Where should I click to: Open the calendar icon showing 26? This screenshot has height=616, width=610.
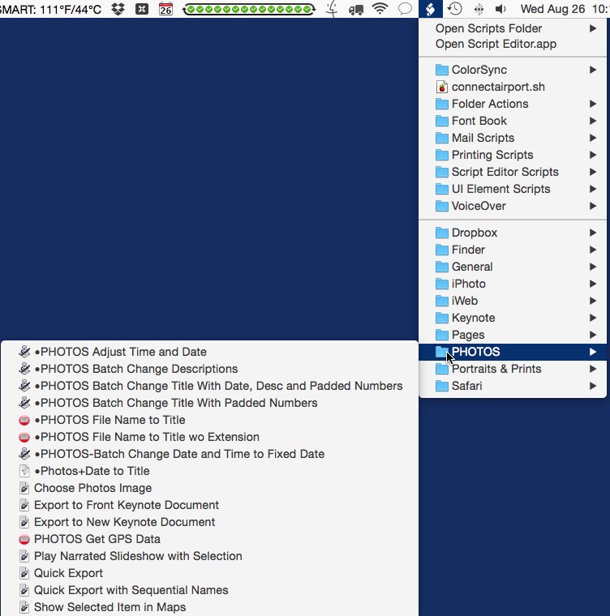coord(165,9)
